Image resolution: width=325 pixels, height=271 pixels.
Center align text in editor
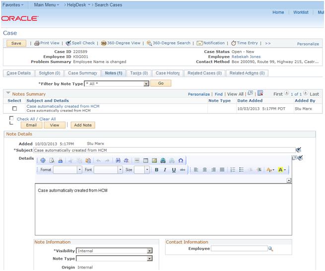[204, 170]
